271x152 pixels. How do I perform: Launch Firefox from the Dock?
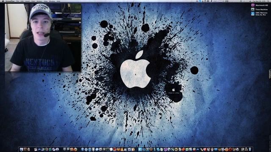[75, 149]
